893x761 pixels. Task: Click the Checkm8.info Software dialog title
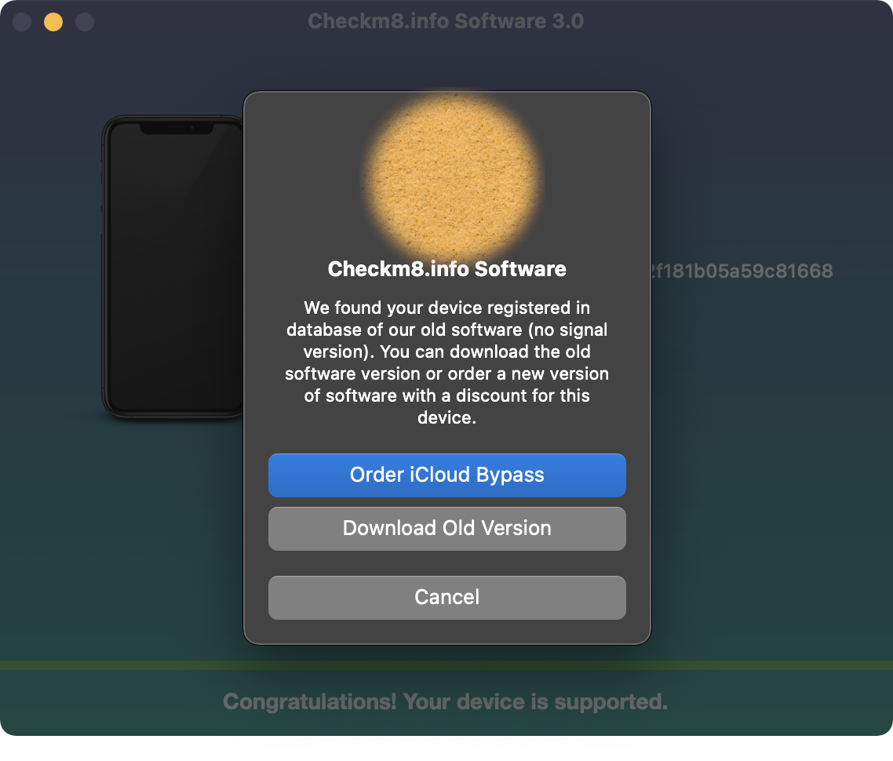447,269
